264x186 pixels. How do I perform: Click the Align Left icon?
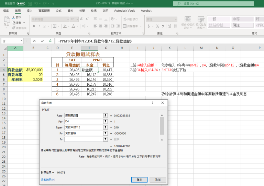[x=95, y=26]
